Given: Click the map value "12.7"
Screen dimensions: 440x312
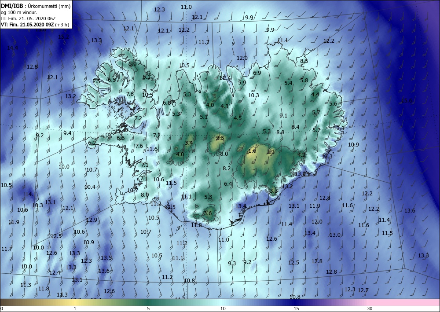Looking at the screenshot, I should point(363,290).
